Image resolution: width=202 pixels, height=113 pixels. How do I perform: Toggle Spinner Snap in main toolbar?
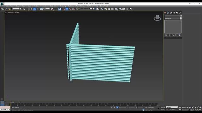[74, 9]
